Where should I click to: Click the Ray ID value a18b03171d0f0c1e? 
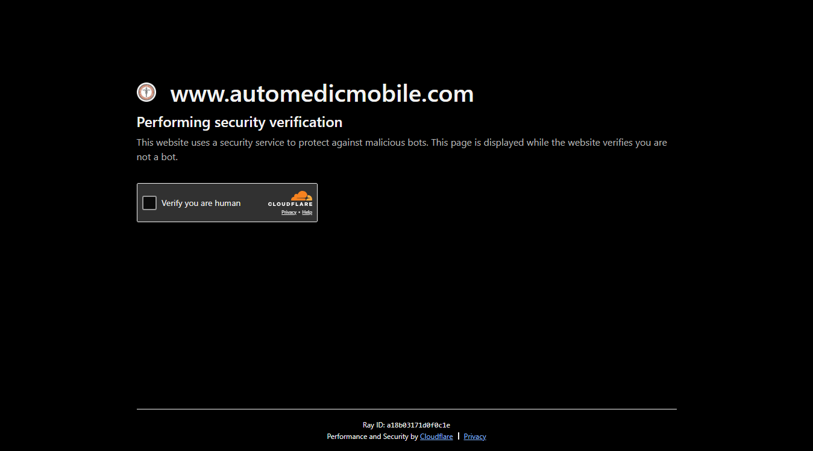click(x=418, y=425)
